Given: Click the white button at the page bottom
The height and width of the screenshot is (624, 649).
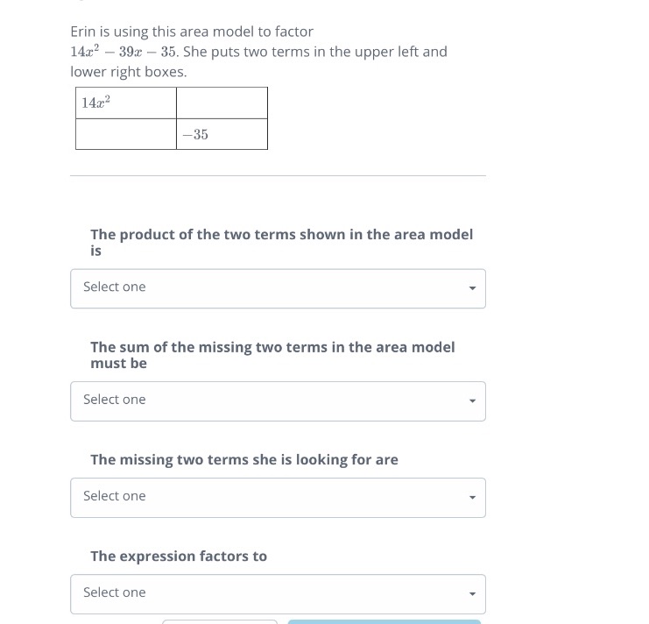Looking at the screenshot, I should coord(220,621).
